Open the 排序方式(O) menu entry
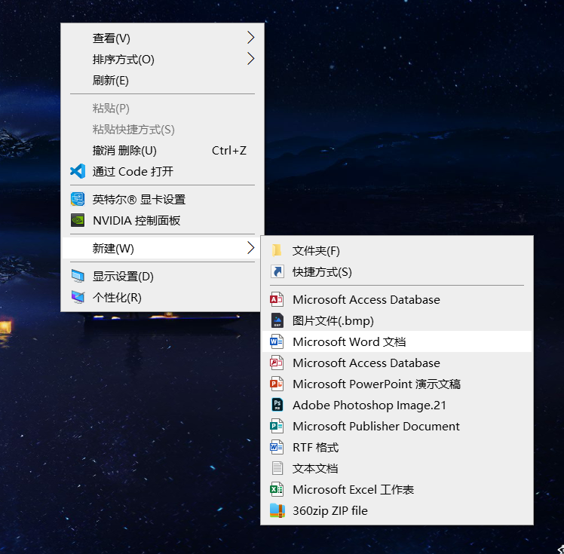Image resolution: width=564 pixels, height=554 pixels. click(163, 59)
